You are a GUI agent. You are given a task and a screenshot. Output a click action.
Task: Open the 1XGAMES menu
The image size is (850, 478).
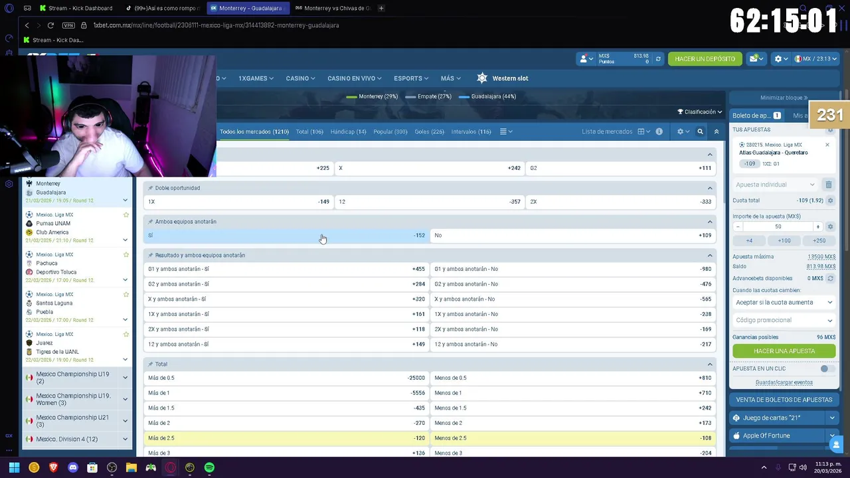coord(256,78)
